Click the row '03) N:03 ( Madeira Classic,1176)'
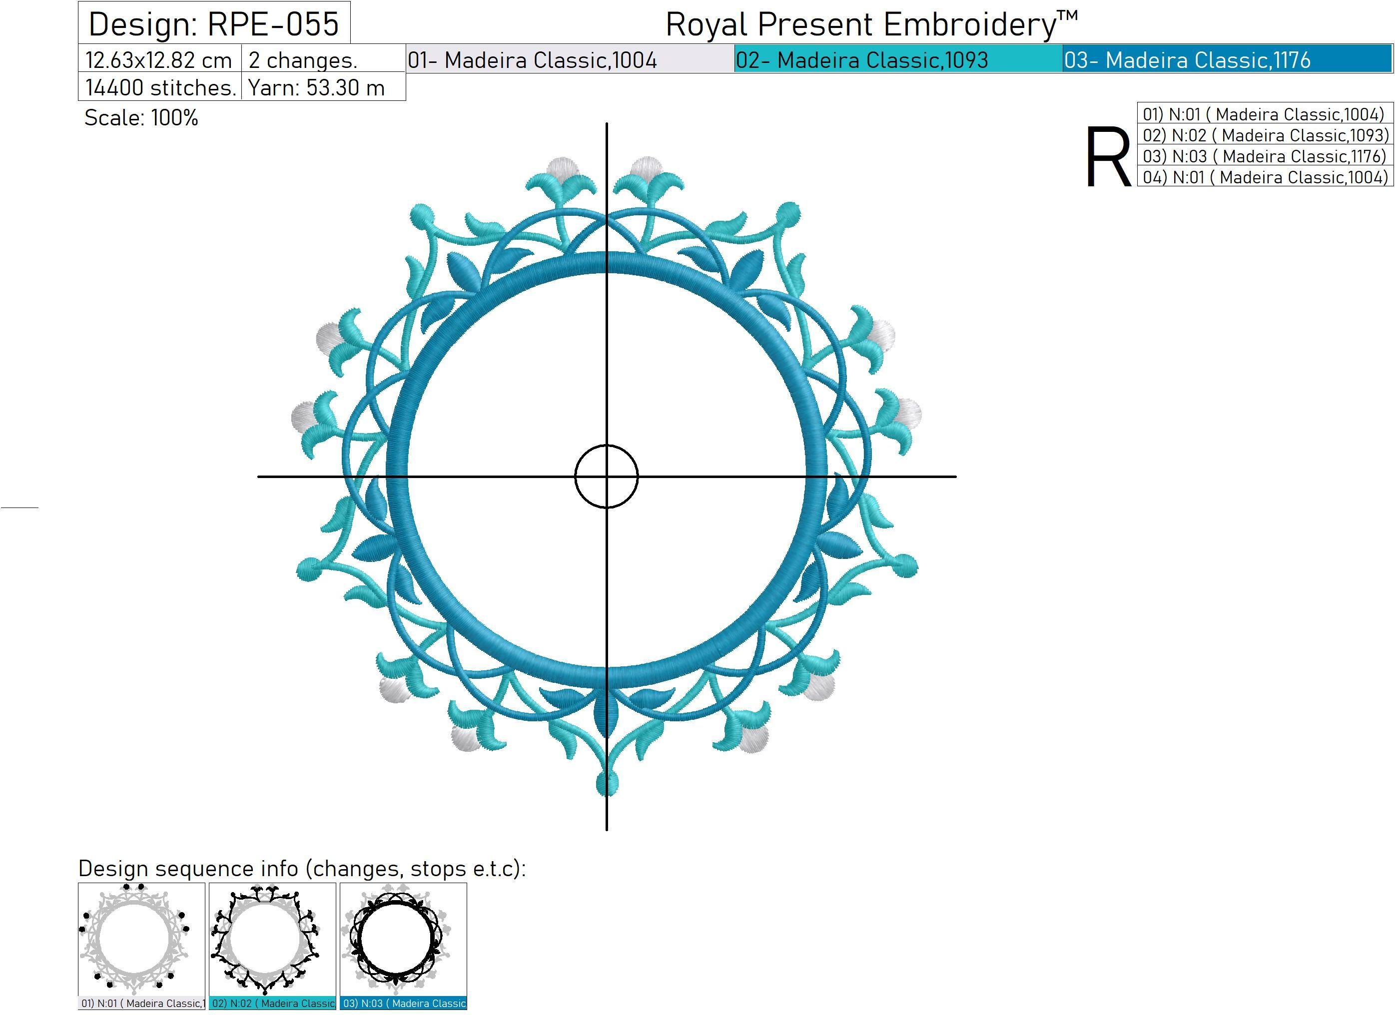The width and height of the screenshot is (1395, 1015). pos(1265,155)
